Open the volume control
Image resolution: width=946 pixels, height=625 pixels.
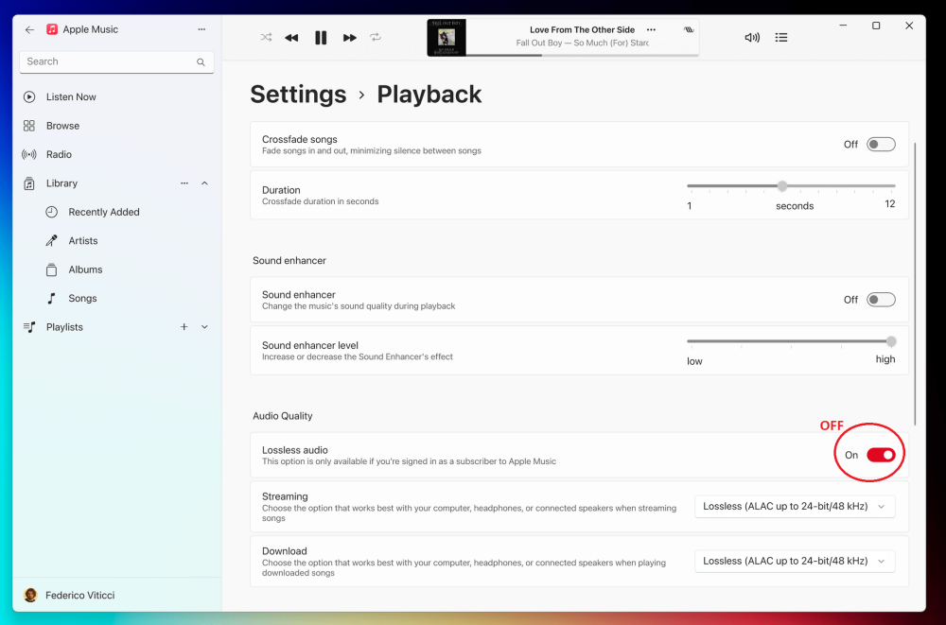click(752, 38)
